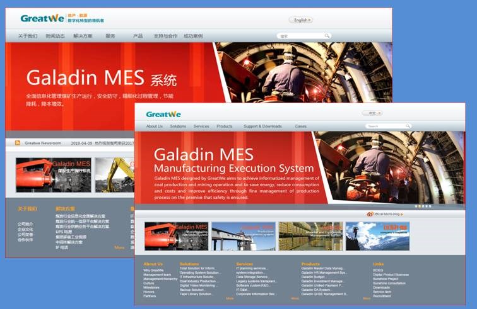Open About Us in the English nav bar
The width and height of the screenshot is (477, 309).
pyautogui.click(x=155, y=126)
